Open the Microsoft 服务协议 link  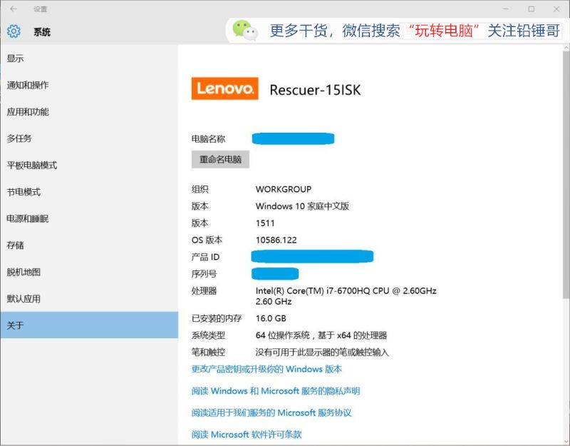[271, 413]
